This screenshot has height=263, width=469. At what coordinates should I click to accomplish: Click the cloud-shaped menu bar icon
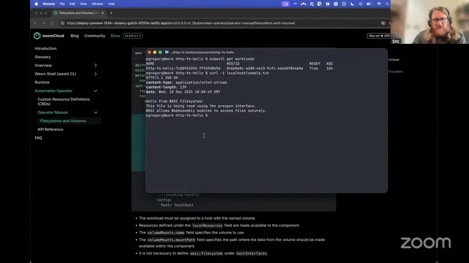[x=303, y=4]
